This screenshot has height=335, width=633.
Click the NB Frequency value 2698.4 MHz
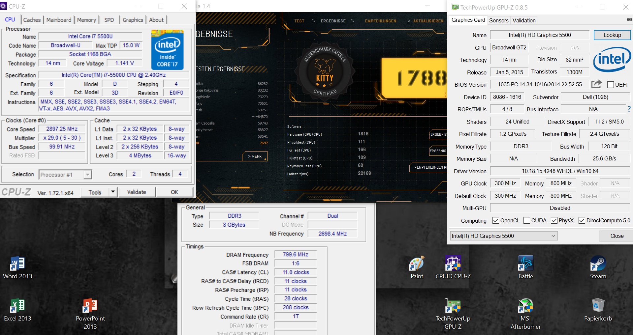click(332, 234)
